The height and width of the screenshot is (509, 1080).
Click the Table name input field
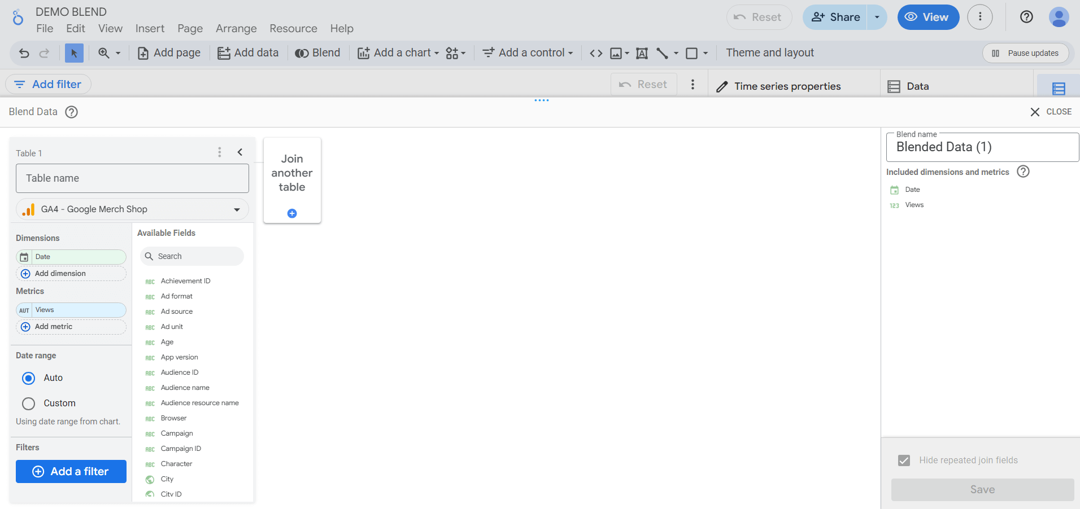pos(132,178)
